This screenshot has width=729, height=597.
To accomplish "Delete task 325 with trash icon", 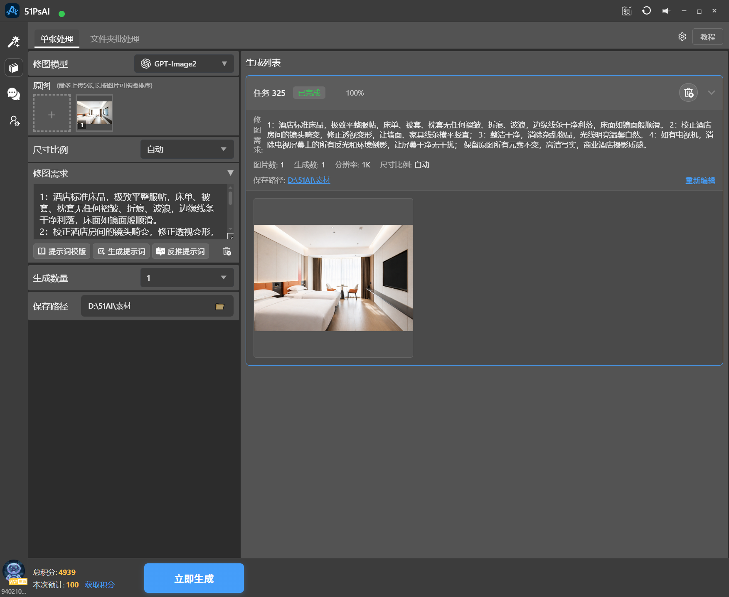I will (688, 93).
